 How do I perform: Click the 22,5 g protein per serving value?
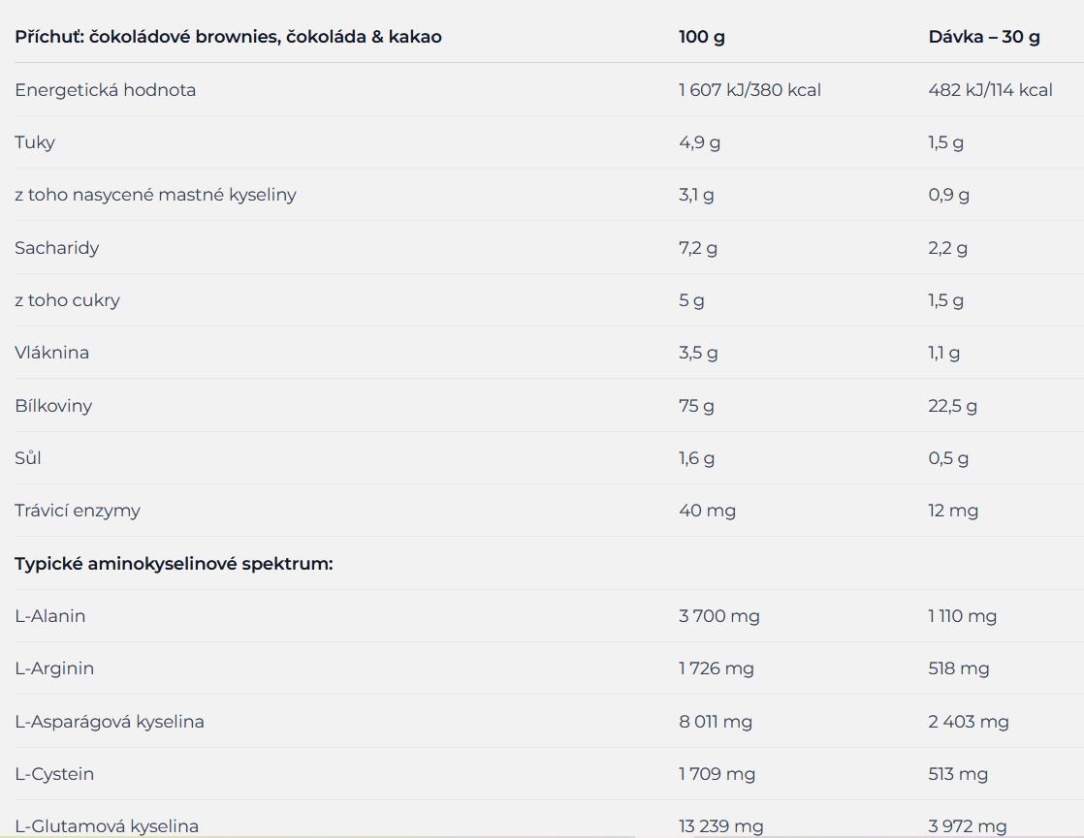(953, 406)
